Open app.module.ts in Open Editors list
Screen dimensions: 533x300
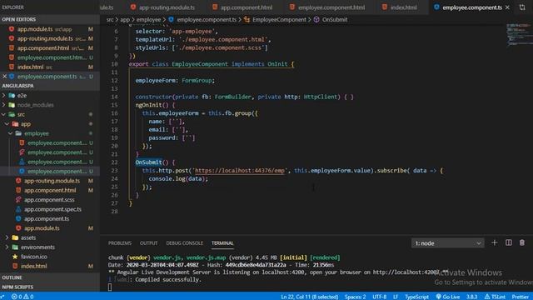49,29
